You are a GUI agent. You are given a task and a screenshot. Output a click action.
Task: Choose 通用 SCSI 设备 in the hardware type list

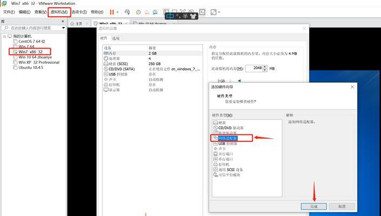click(228, 170)
